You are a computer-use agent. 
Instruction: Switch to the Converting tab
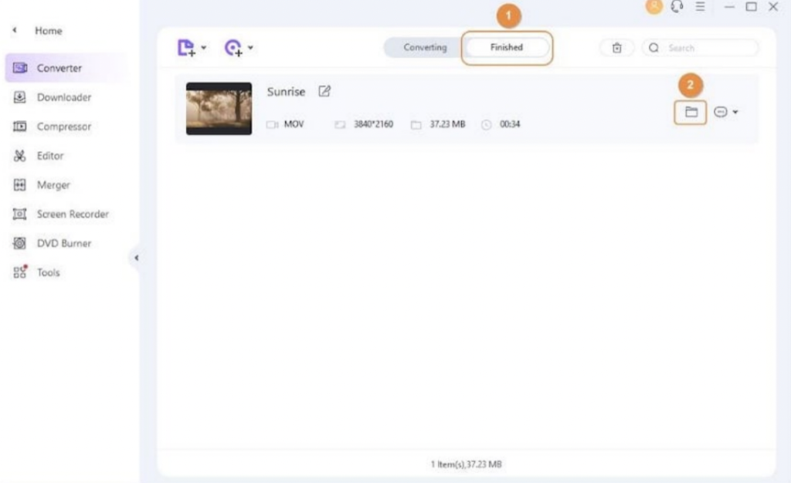coord(425,47)
